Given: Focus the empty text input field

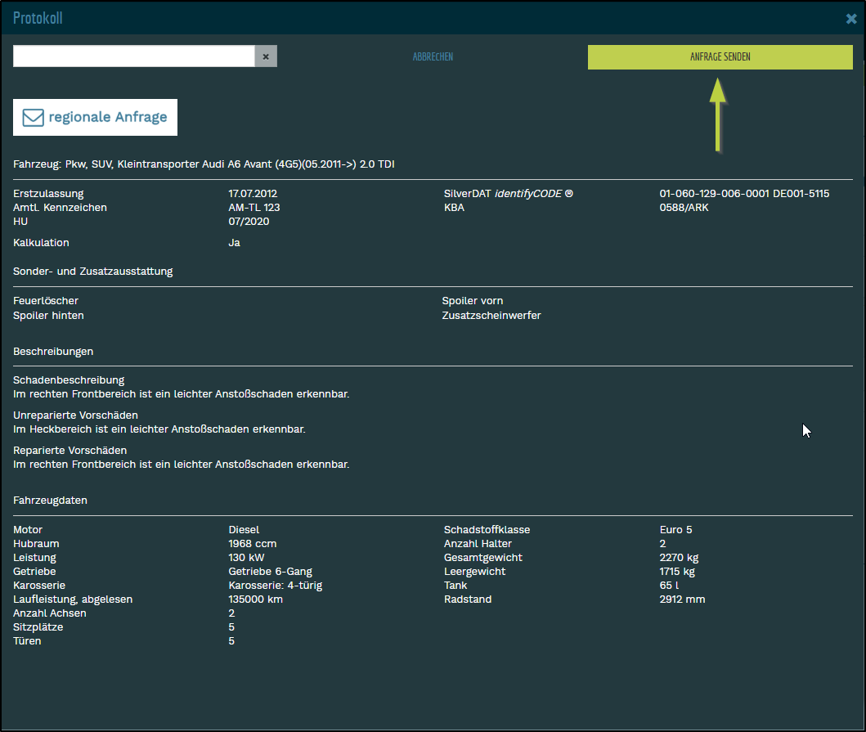Looking at the screenshot, I should click(x=134, y=56).
